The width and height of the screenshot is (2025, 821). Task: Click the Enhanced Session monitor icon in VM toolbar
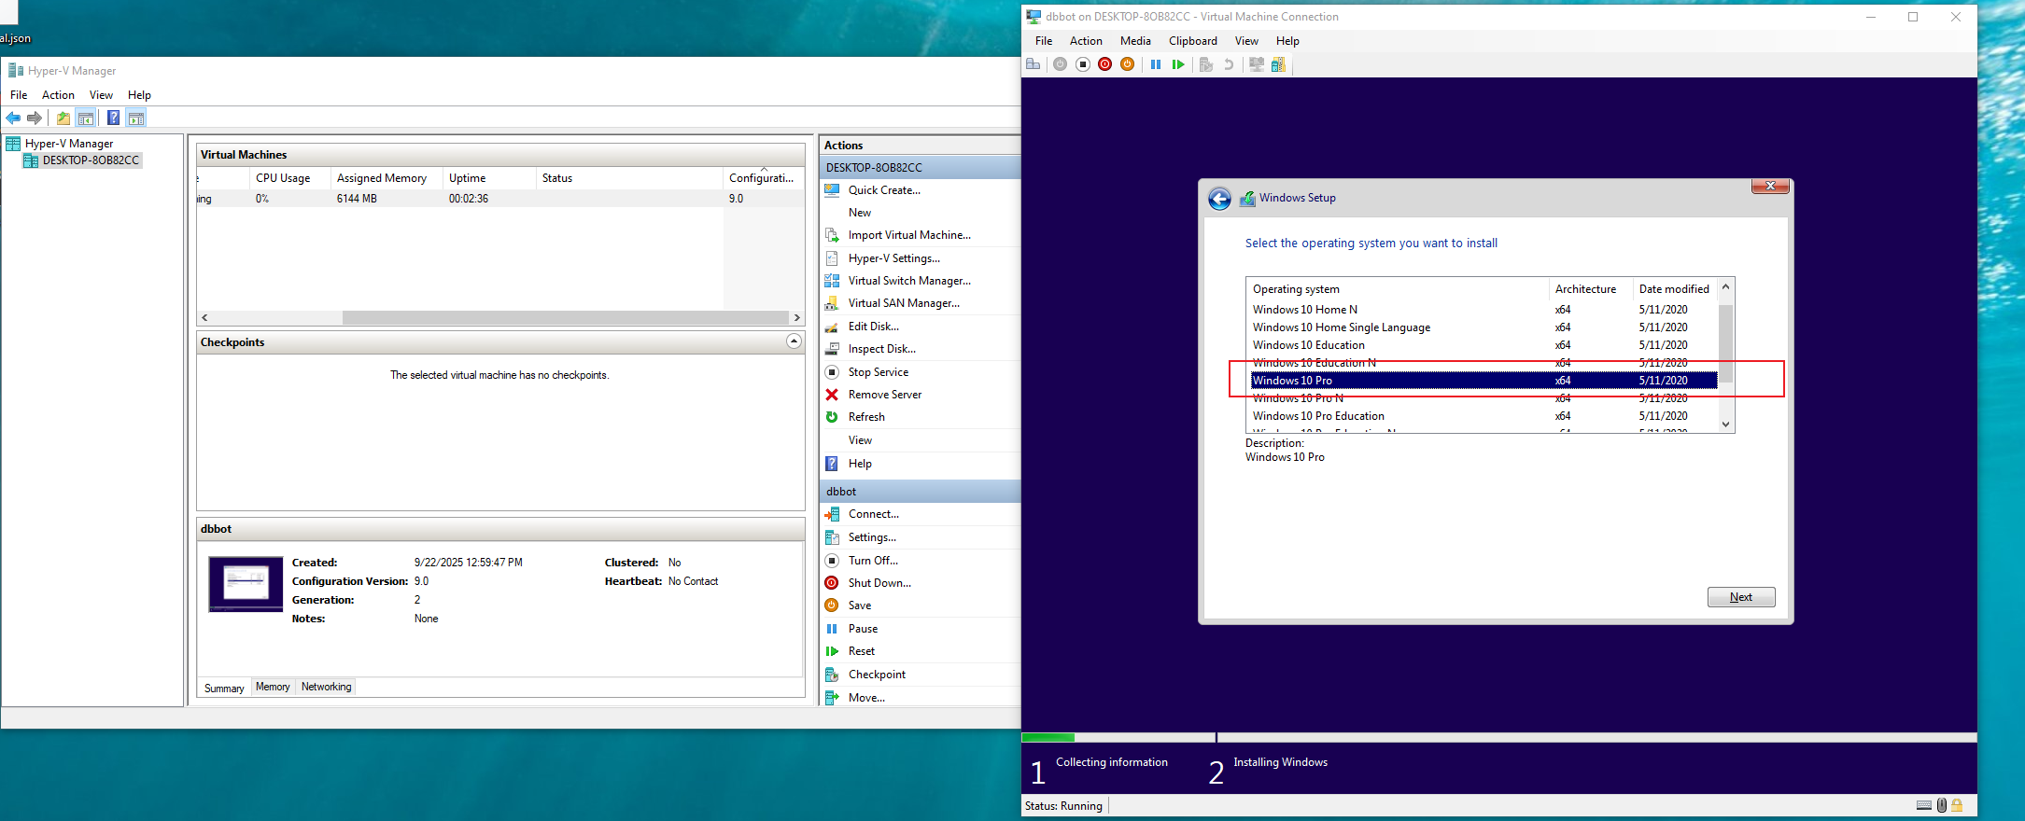click(x=1257, y=64)
